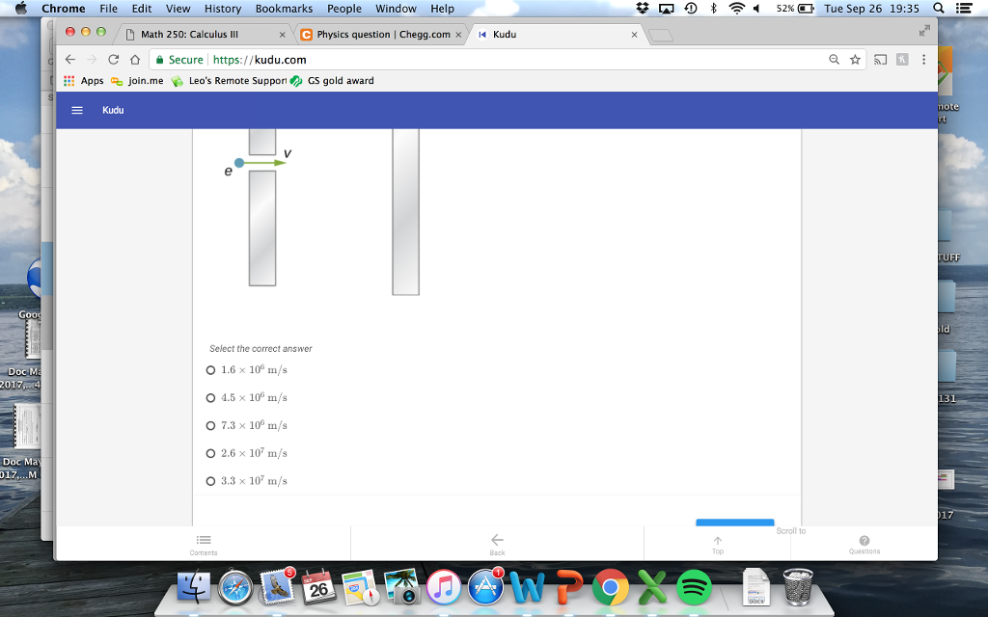Image resolution: width=988 pixels, height=617 pixels.
Task: Open the Bookmarks menu
Action: (x=284, y=8)
